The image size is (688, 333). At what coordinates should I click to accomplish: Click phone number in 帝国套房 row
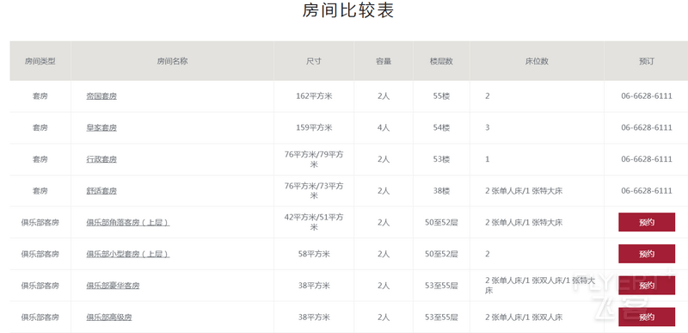pyautogui.click(x=647, y=96)
